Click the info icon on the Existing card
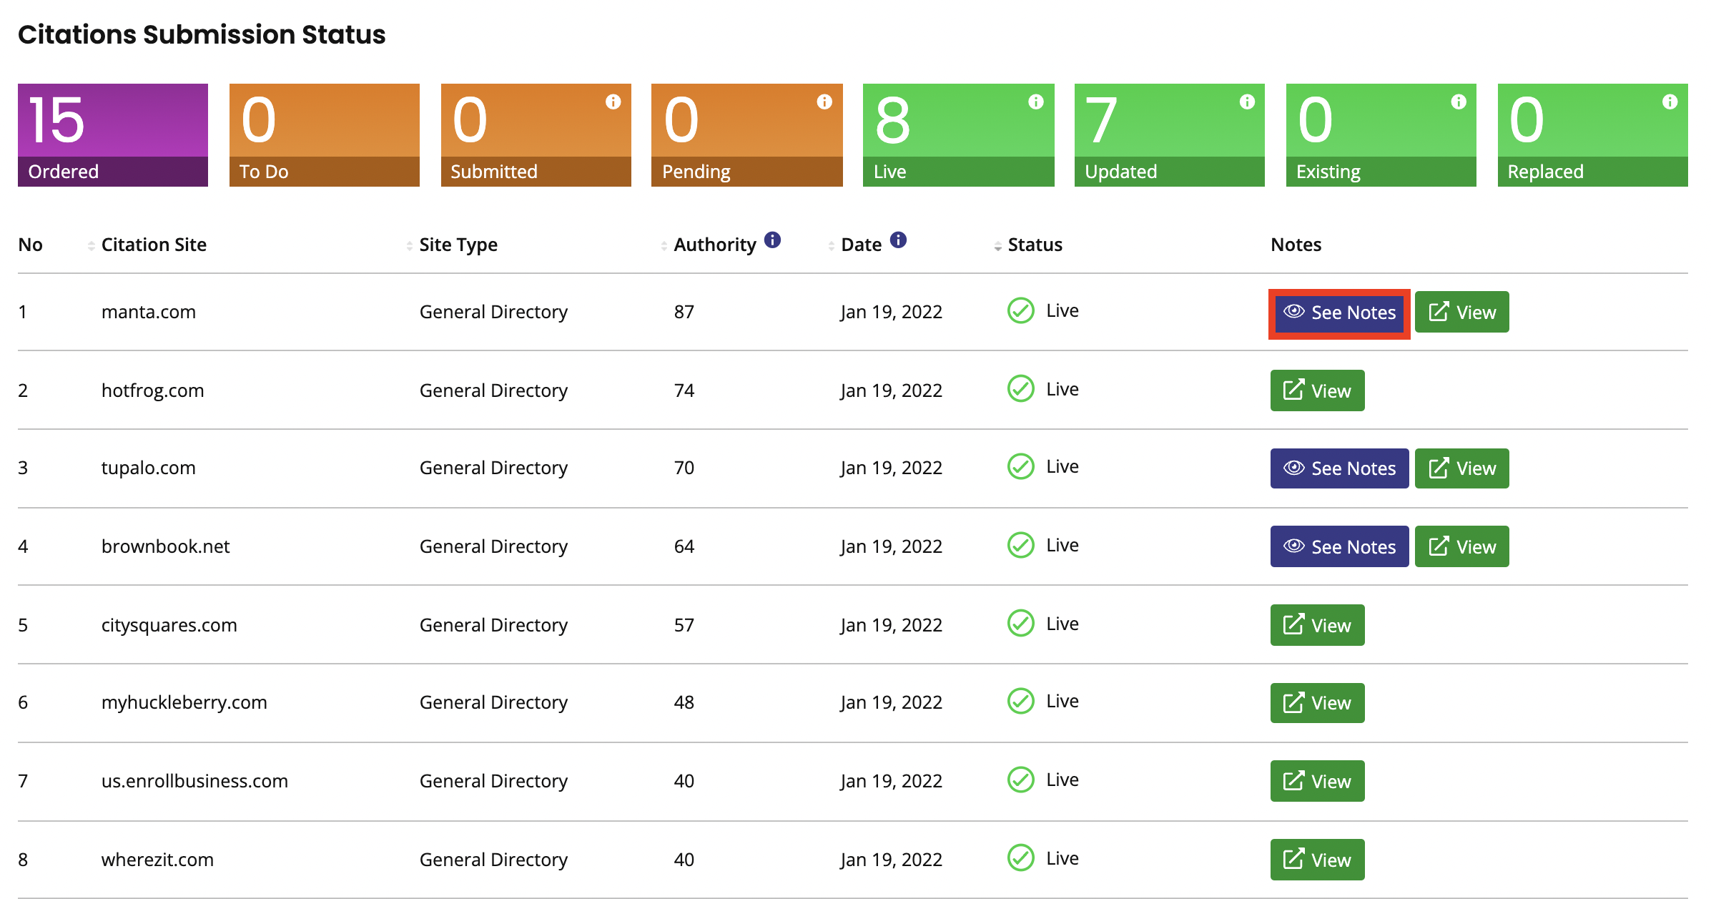 (1459, 102)
